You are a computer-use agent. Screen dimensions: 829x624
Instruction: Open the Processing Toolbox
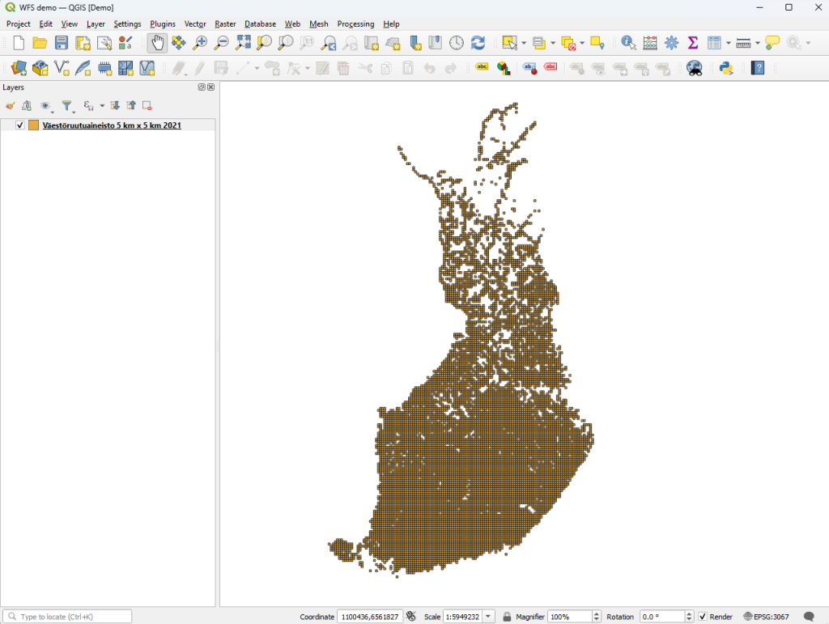[672, 44]
